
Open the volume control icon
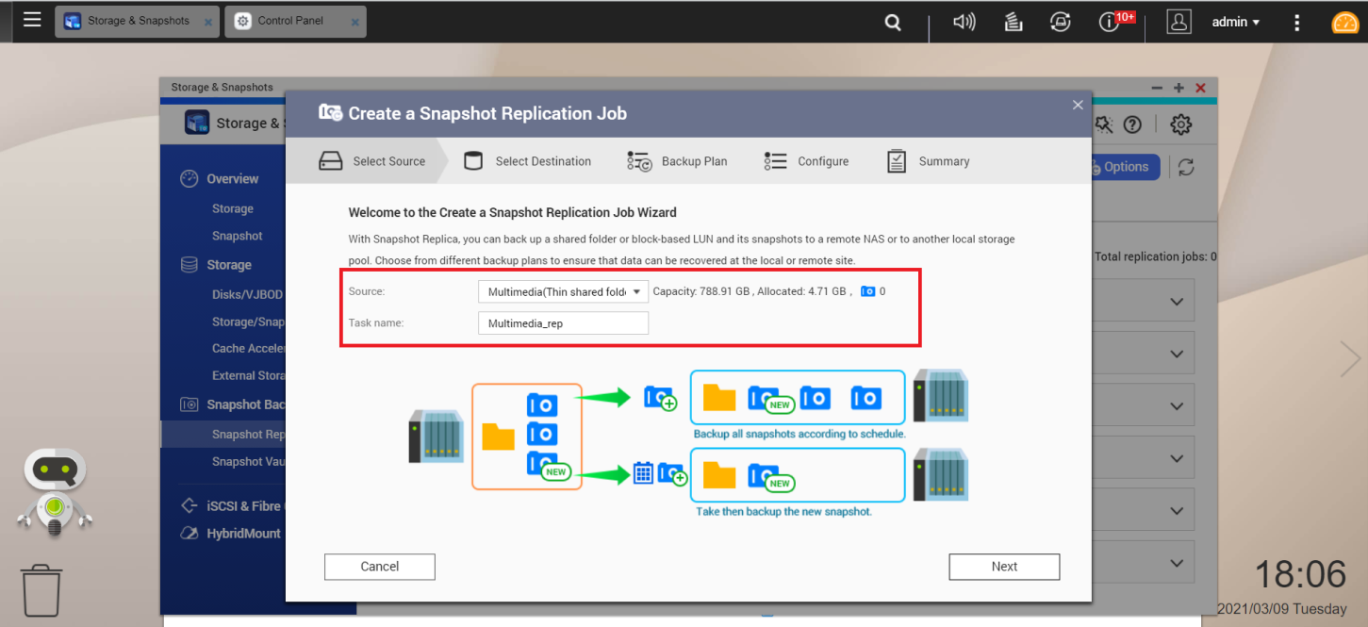click(964, 22)
